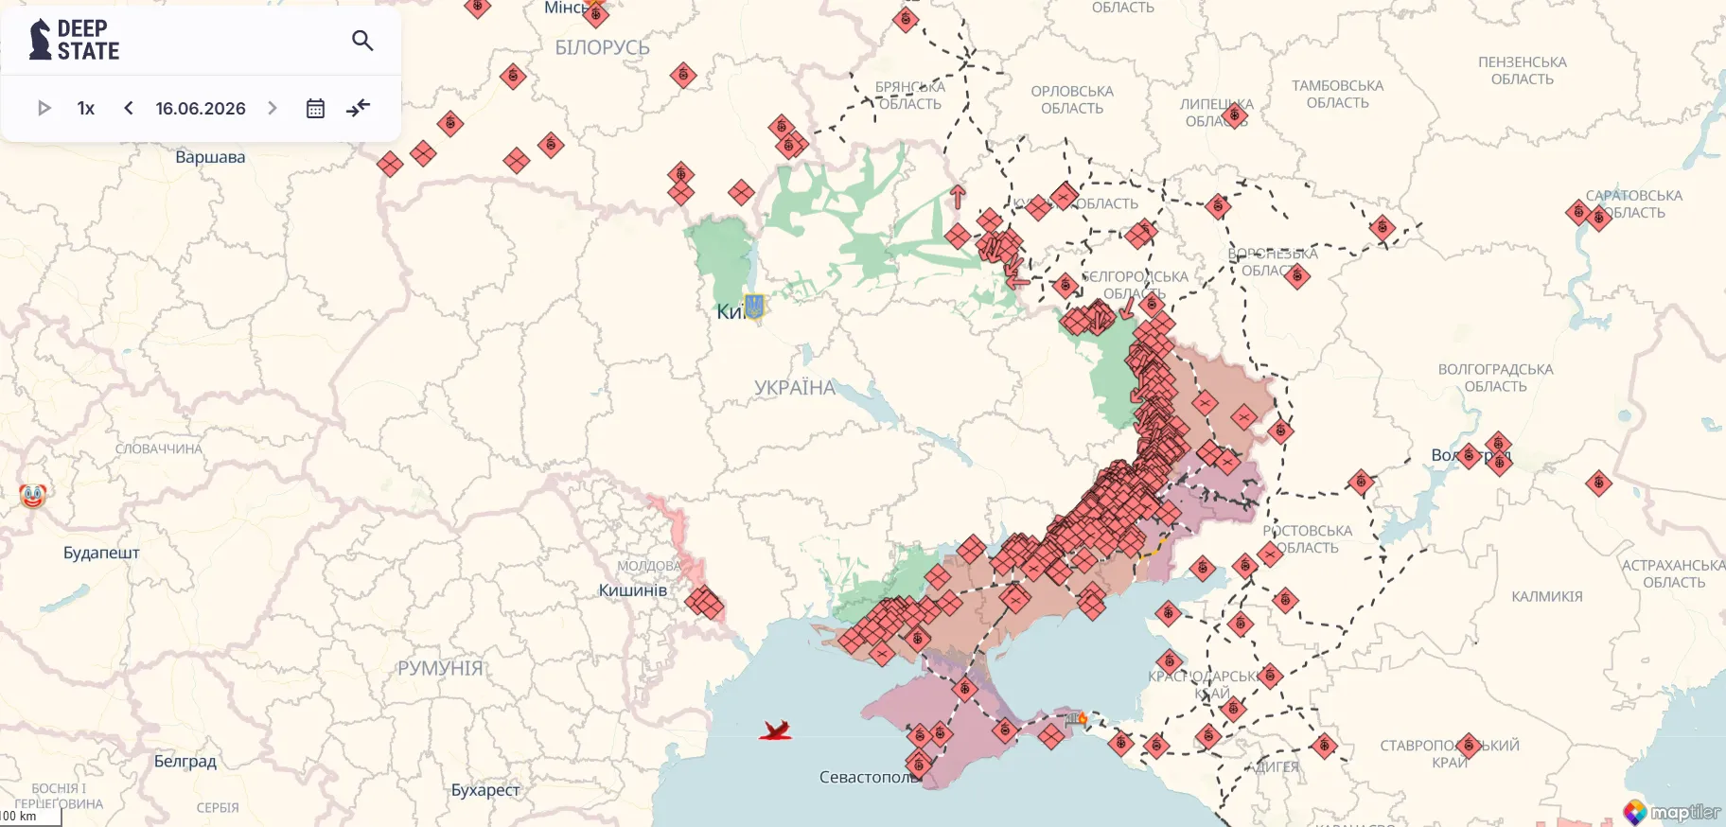Click the Варшава city label
This screenshot has width=1726, height=827.
pyautogui.click(x=210, y=157)
